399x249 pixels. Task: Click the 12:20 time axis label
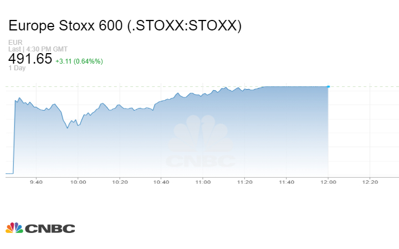tap(370, 182)
